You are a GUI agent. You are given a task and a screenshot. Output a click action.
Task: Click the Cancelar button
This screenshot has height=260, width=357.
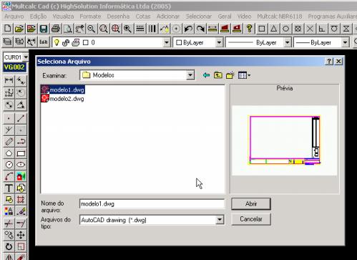pos(251,219)
